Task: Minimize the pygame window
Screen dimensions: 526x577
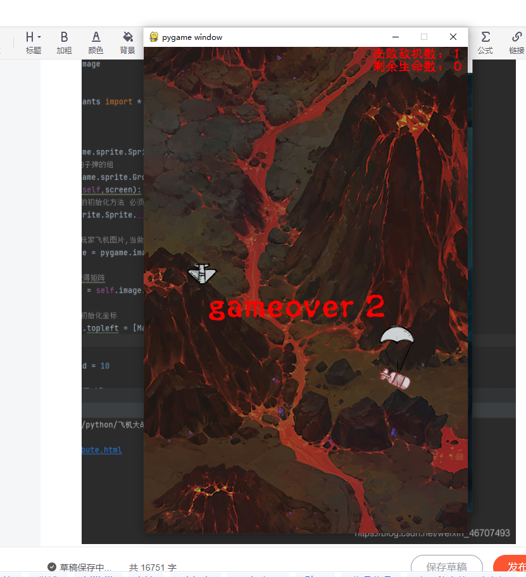Action: tap(396, 37)
